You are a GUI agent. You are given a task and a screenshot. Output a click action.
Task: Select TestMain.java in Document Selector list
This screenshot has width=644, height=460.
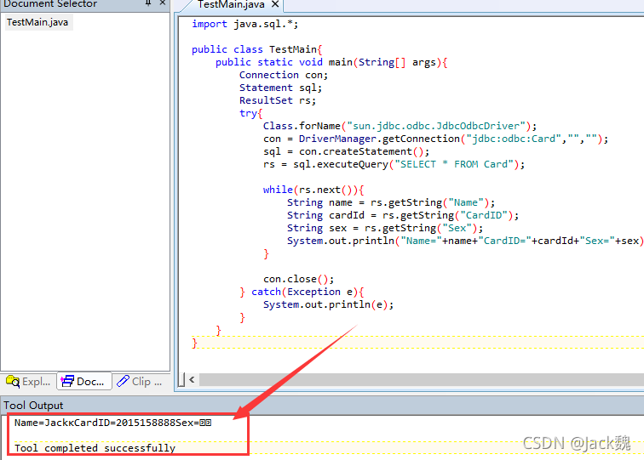coord(37,22)
